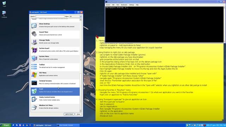Select the Storage Media entry text

tap(44, 40)
